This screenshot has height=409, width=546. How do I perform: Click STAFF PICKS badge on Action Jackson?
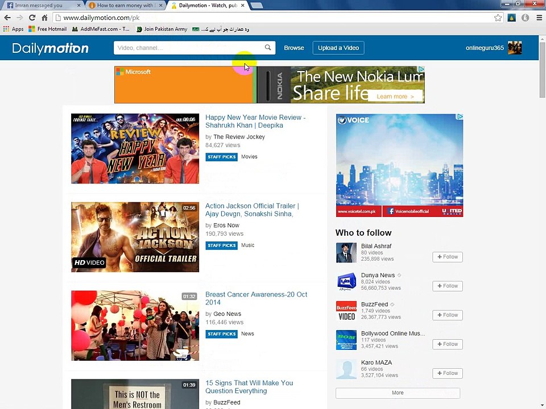tap(221, 245)
